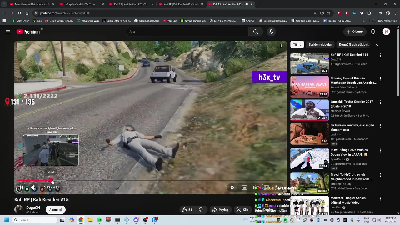Open File Explorer from the taskbar
This screenshot has width=400, height=225.
click(x=90, y=220)
